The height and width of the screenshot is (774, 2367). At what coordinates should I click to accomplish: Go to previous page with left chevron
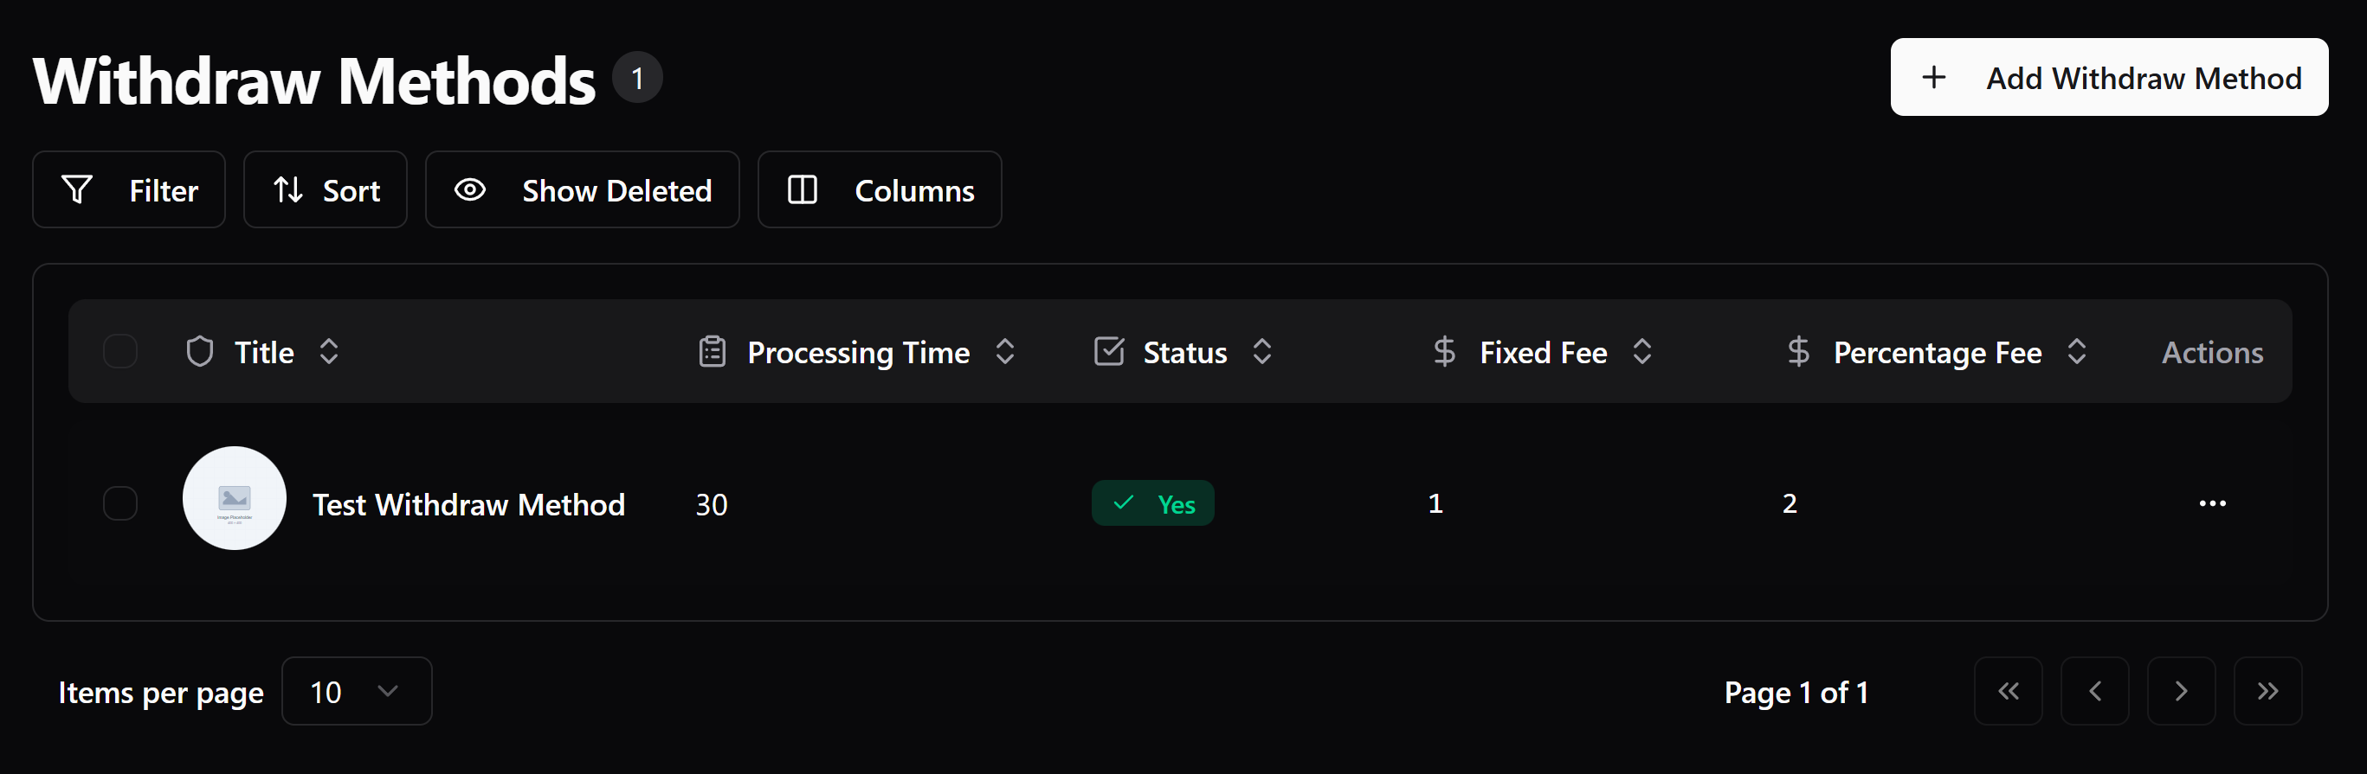[2095, 691]
